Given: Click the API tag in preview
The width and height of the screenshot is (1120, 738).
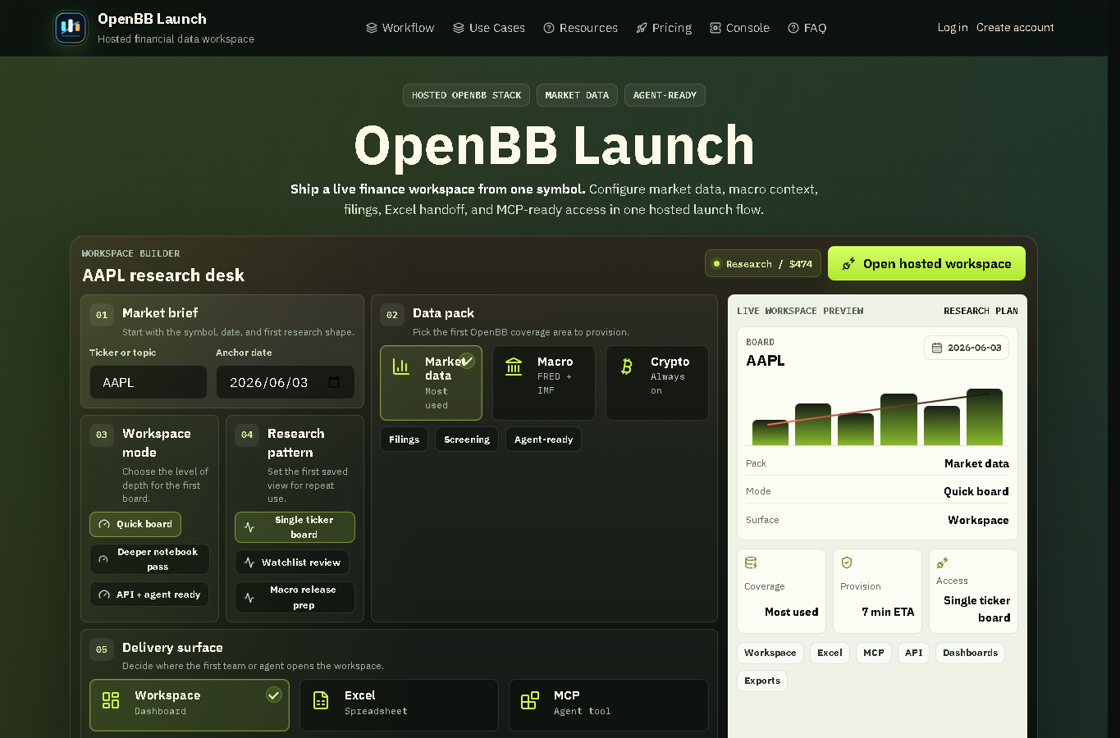Looking at the screenshot, I should 914,653.
